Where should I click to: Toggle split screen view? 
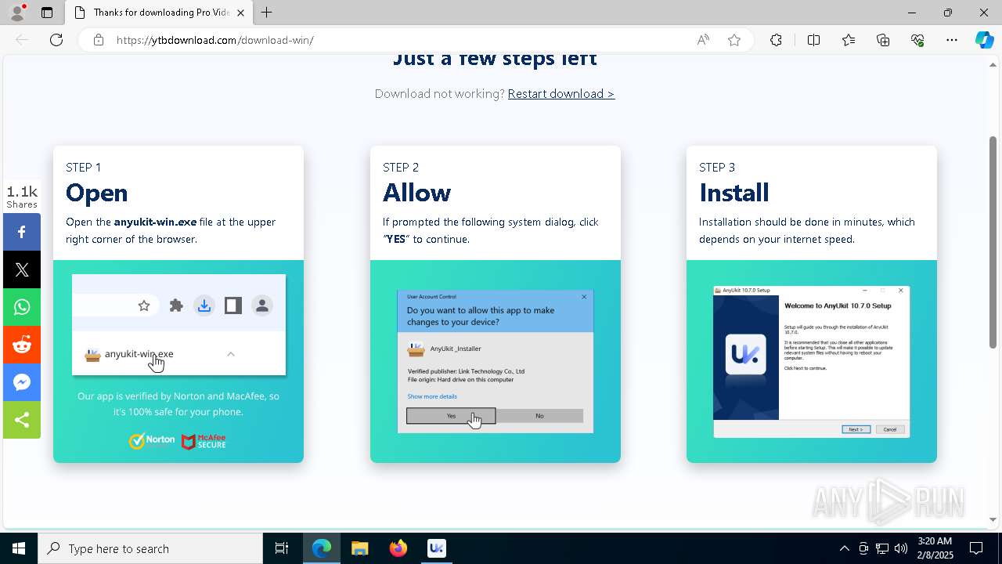[x=813, y=40]
